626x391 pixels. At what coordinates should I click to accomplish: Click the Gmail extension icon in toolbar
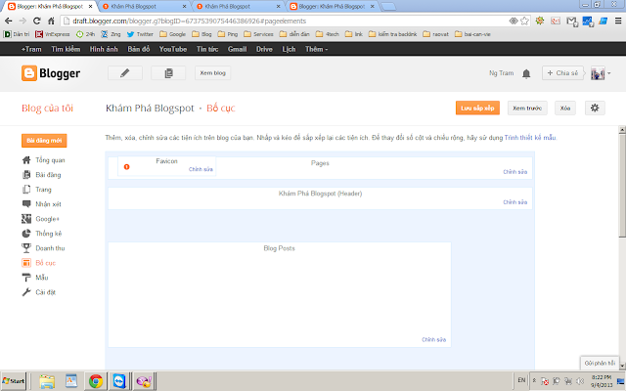[571, 21]
